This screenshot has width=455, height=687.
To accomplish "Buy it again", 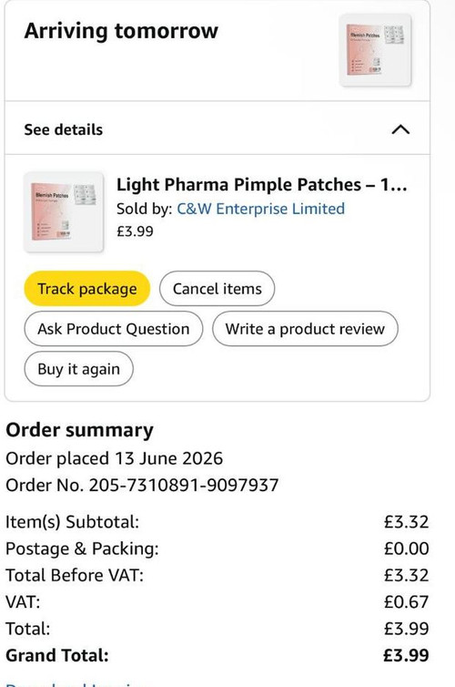I will coord(79,369).
